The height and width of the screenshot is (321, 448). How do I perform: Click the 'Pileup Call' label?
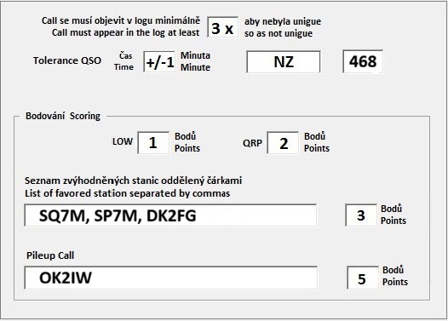pyautogui.click(x=50, y=255)
